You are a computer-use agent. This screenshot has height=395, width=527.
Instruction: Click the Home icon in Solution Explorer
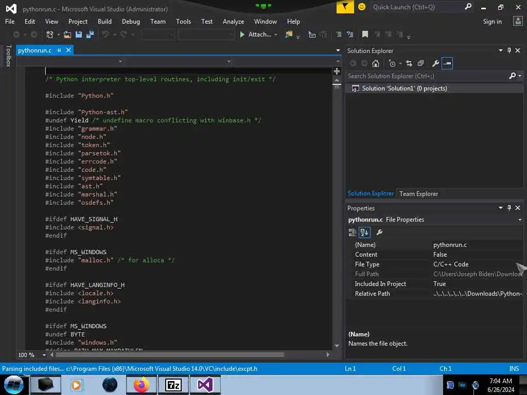[375, 63]
